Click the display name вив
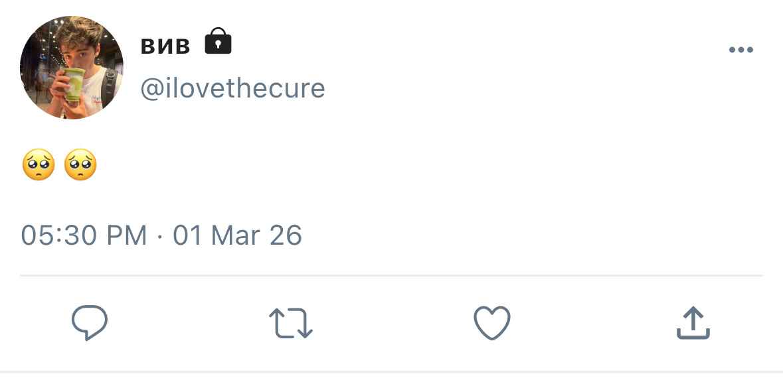Viewport: 783px width, 384px height. (165, 45)
